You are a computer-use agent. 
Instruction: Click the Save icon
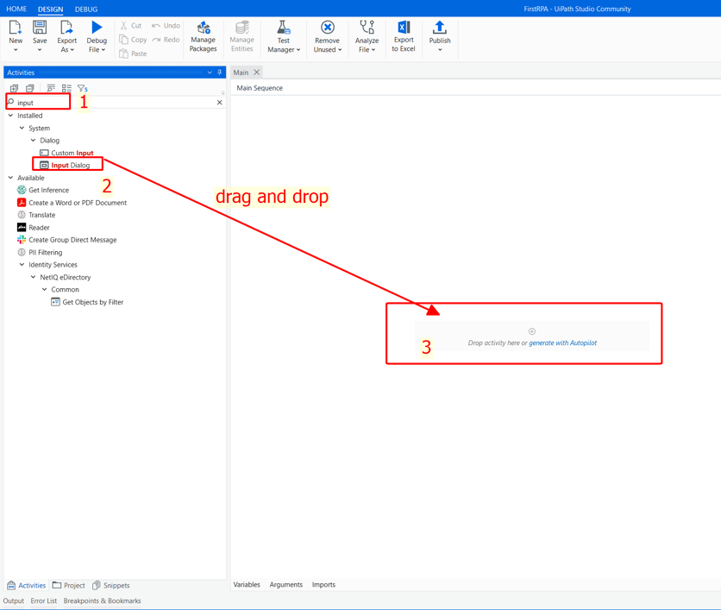(x=40, y=28)
